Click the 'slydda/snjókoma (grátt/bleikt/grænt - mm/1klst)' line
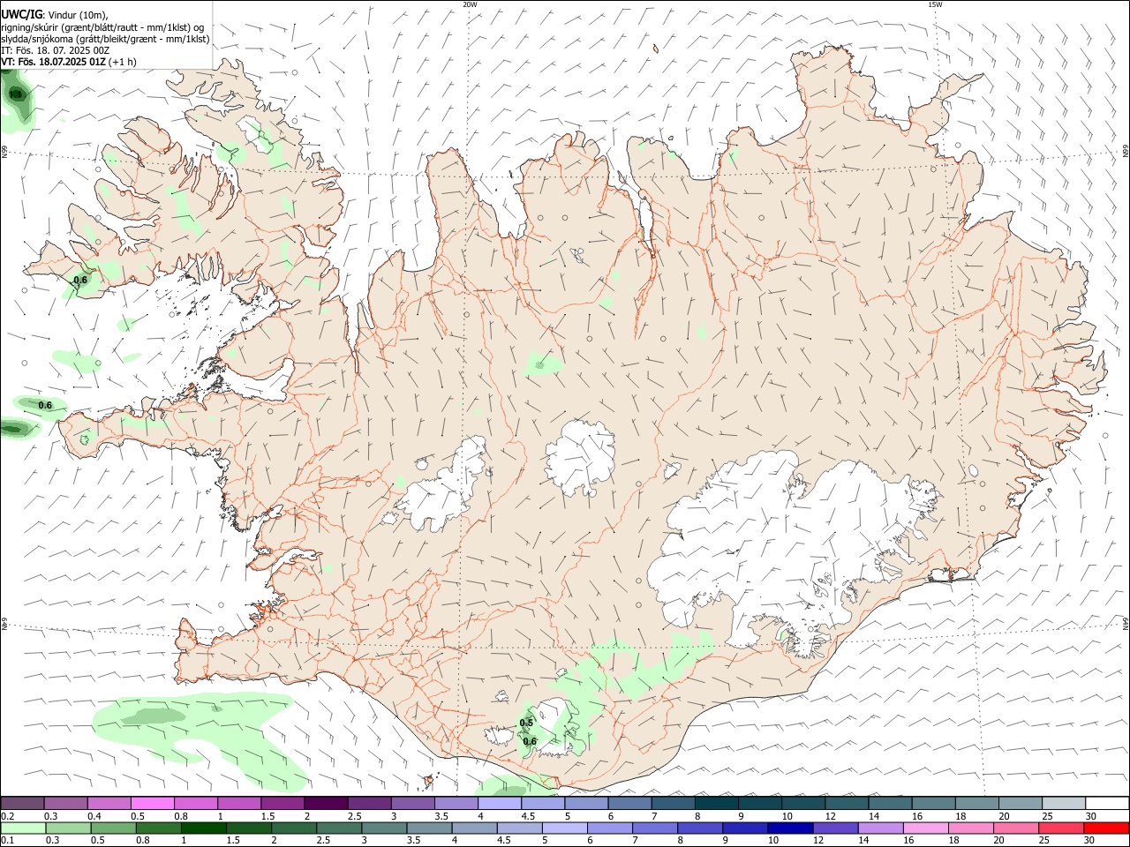 click(x=105, y=39)
